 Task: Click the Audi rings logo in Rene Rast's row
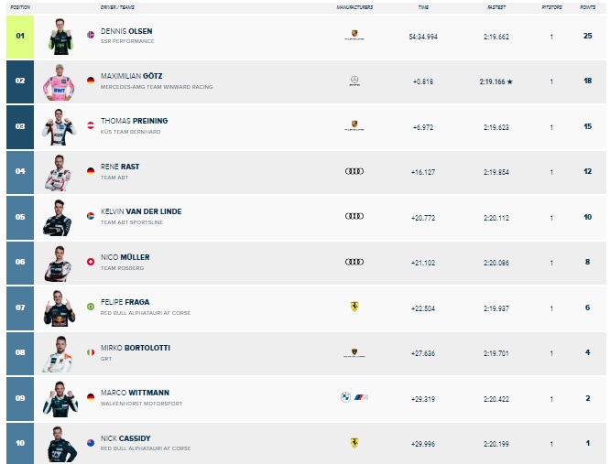click(354, 171)
